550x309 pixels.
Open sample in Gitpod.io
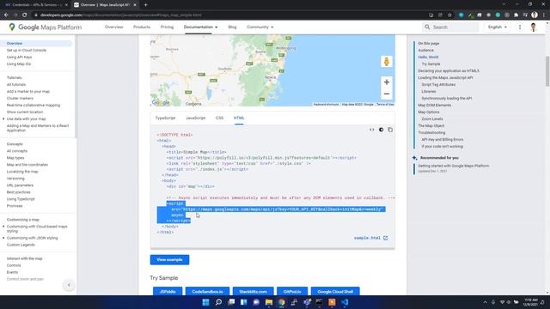click(x=292, y=292)
